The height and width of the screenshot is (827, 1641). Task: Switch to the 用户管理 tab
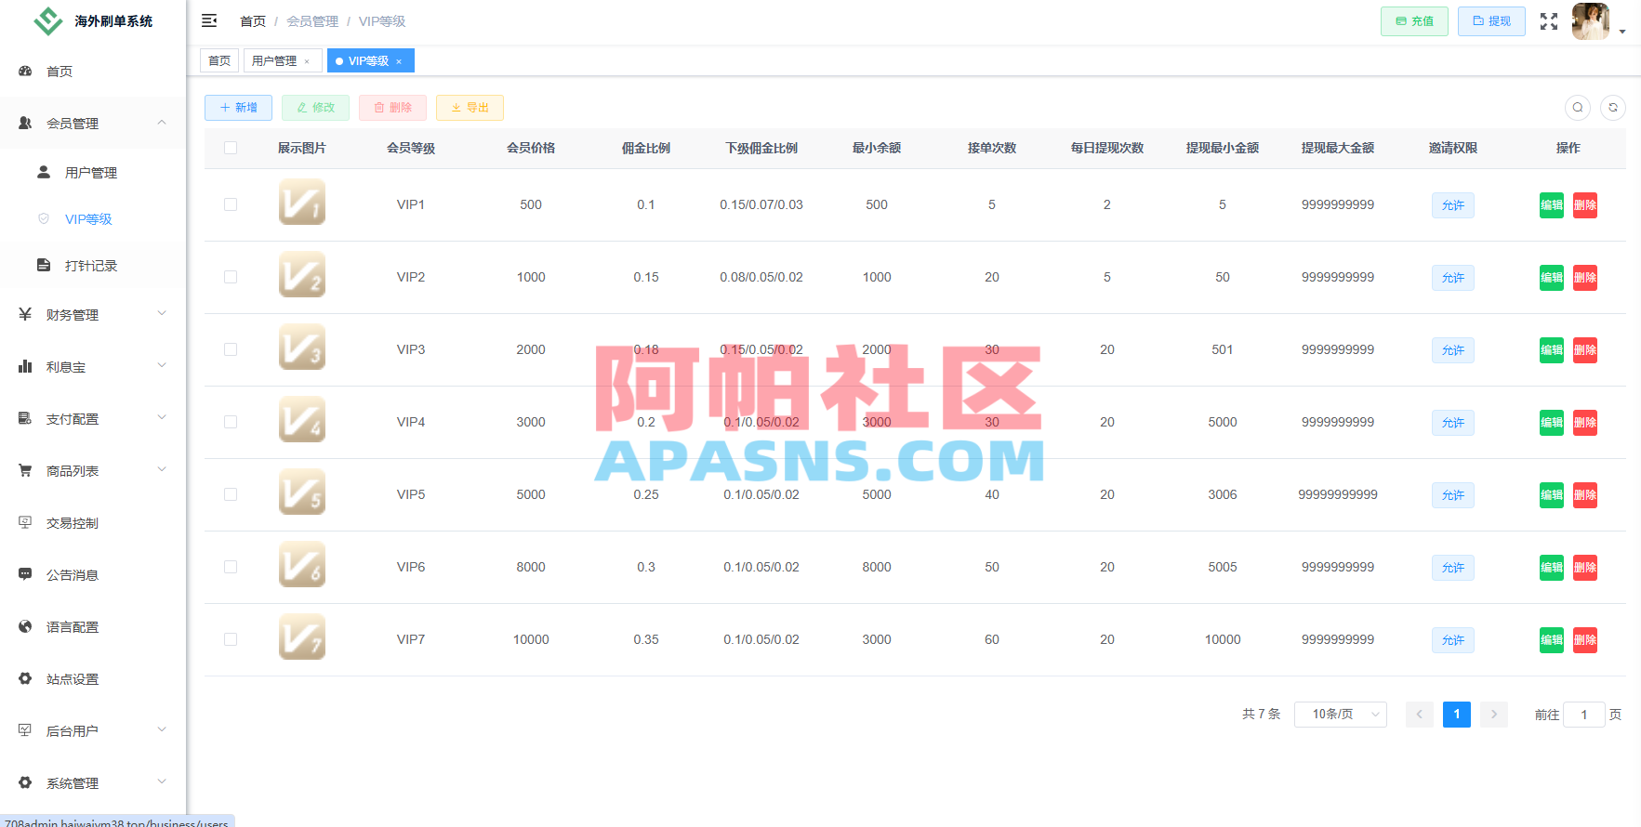283,60
